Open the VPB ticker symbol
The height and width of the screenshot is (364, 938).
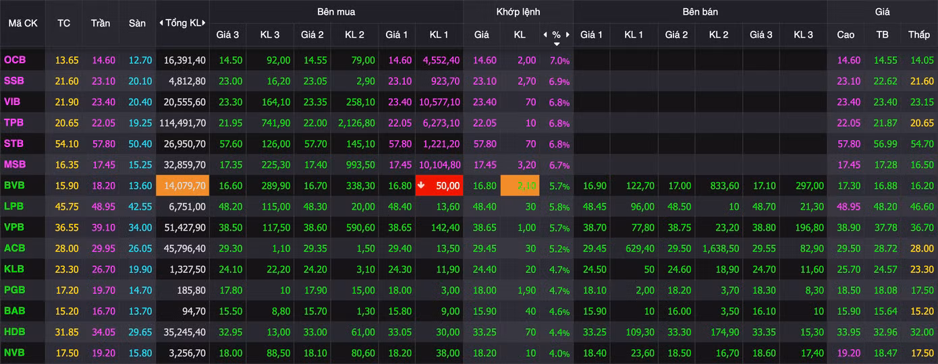[x=14, y=227]
